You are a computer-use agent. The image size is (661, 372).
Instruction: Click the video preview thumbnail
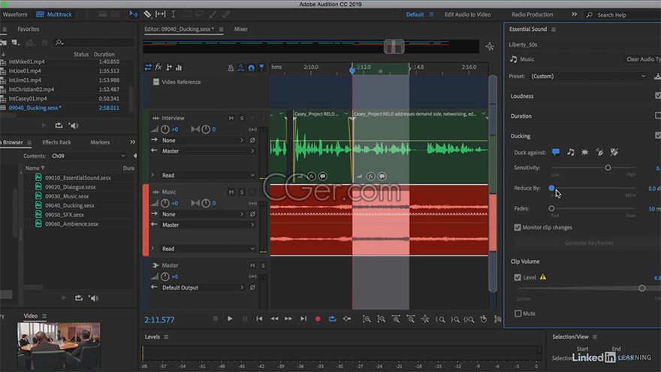59,345
